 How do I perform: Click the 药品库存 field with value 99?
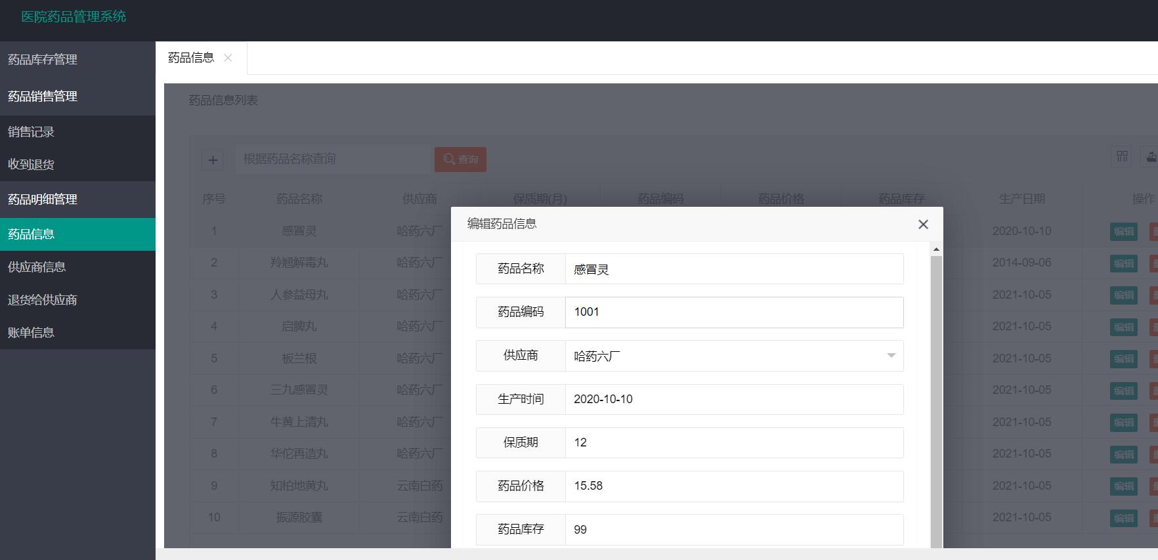point(734,530)
